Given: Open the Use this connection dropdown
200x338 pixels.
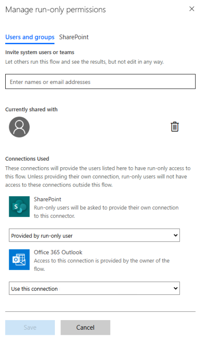Looking at the screenshot, I should click(94, 288).
